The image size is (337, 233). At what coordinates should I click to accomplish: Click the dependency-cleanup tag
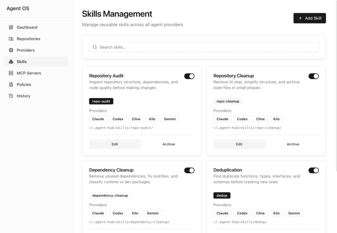coord(110,195)
